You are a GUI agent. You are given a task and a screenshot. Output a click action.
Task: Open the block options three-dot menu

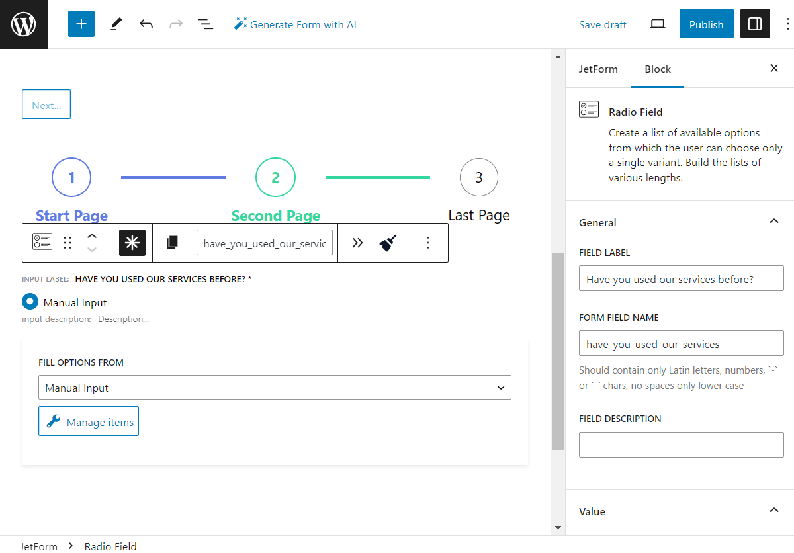click(x=428, y=242)
